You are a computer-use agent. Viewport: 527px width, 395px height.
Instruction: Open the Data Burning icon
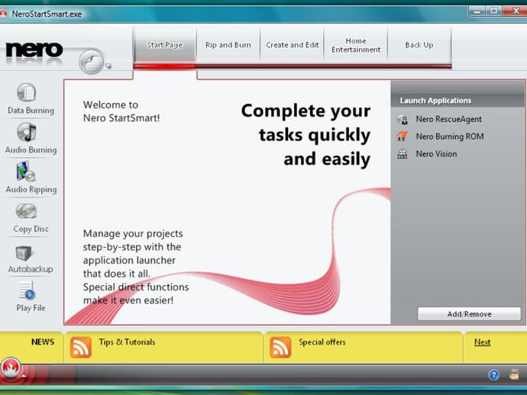(x=26, y=92)
